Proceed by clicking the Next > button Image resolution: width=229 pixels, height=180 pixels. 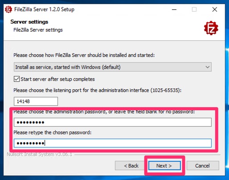(x=164, y=166)
